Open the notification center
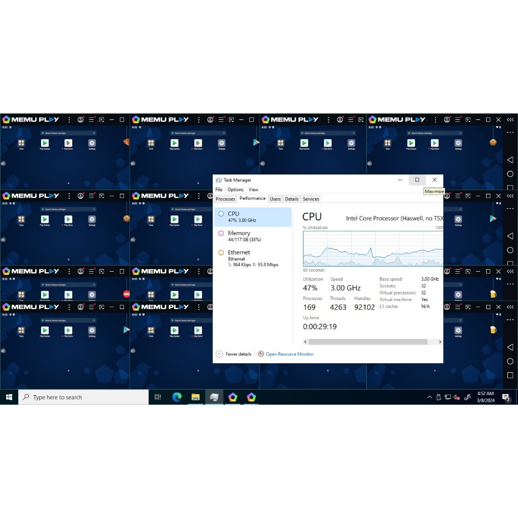518x518 pixels. pyautogui.click(x=506, y=398)
